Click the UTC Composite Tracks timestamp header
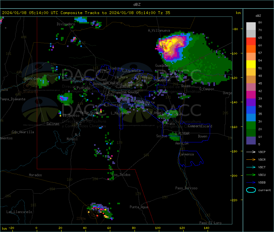Viewport: 274px width, 232px height. pos(86,13)
